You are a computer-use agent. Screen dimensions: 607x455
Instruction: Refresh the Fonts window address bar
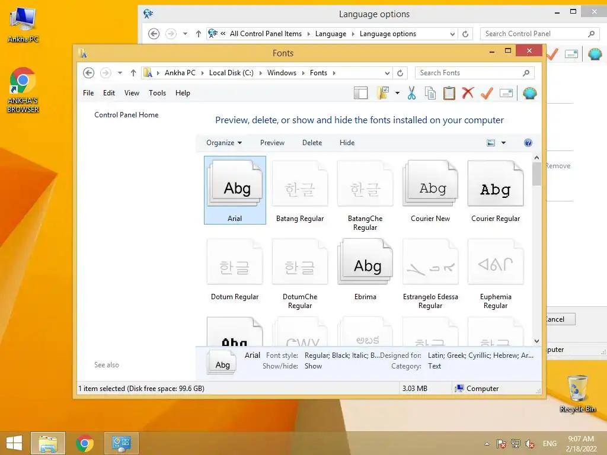[x=400, y=73]
